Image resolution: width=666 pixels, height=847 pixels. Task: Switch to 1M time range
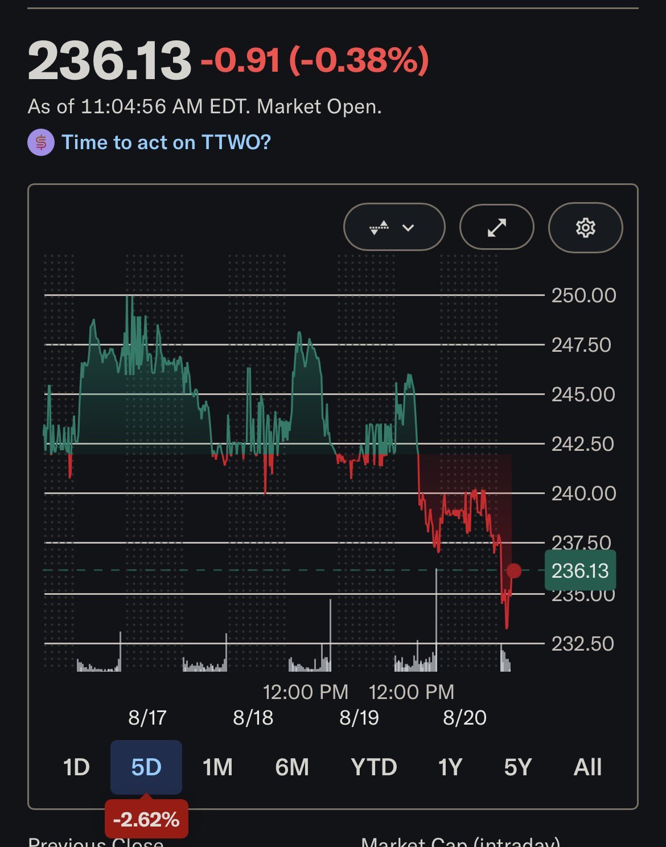click(x=217, y=767)
